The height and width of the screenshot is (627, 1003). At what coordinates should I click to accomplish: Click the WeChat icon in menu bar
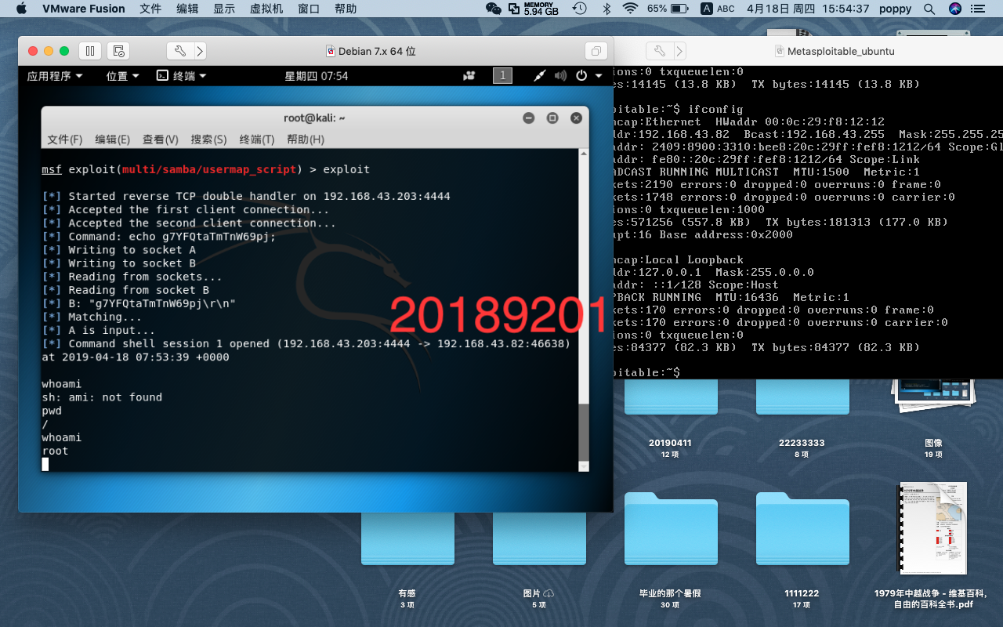[x=494, y=9]
